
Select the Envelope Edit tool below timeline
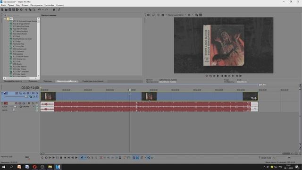(88, 158)
